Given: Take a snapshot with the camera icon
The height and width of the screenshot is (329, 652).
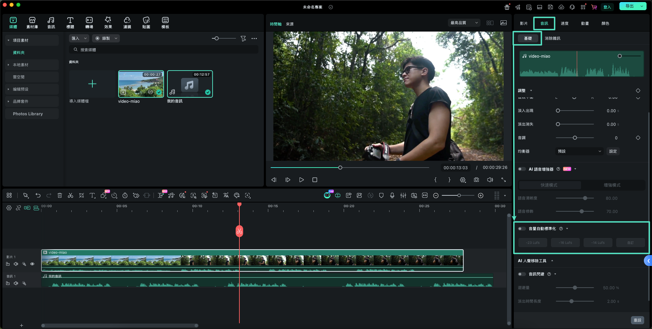Looking at the screenshot, I should 476,180.
